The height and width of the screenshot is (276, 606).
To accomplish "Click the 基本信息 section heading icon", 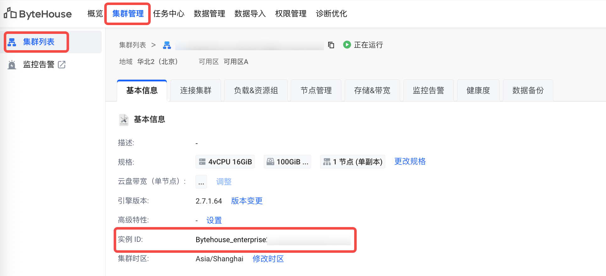I will coord(124,119).
